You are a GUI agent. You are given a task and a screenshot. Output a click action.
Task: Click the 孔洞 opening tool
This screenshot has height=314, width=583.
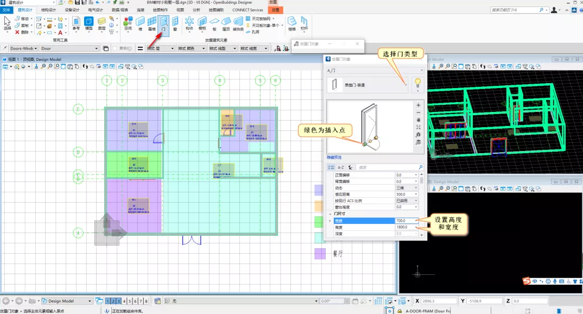[252, 32]
